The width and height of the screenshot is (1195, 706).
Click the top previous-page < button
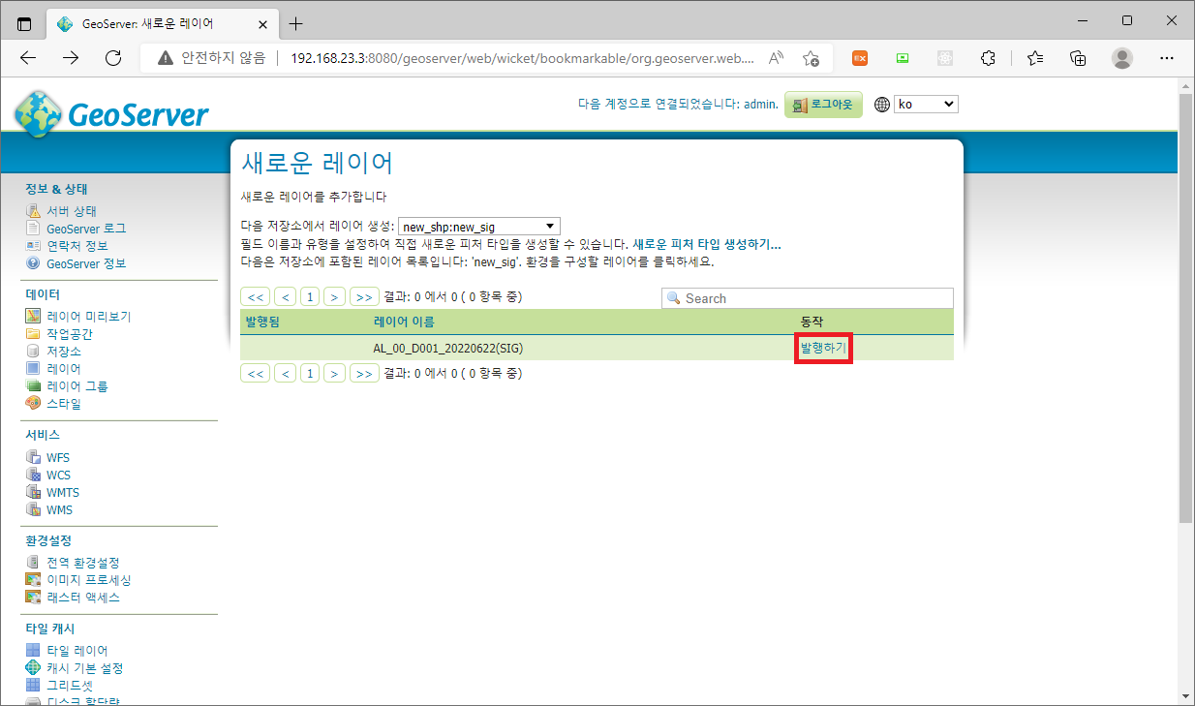coord(286,296)
